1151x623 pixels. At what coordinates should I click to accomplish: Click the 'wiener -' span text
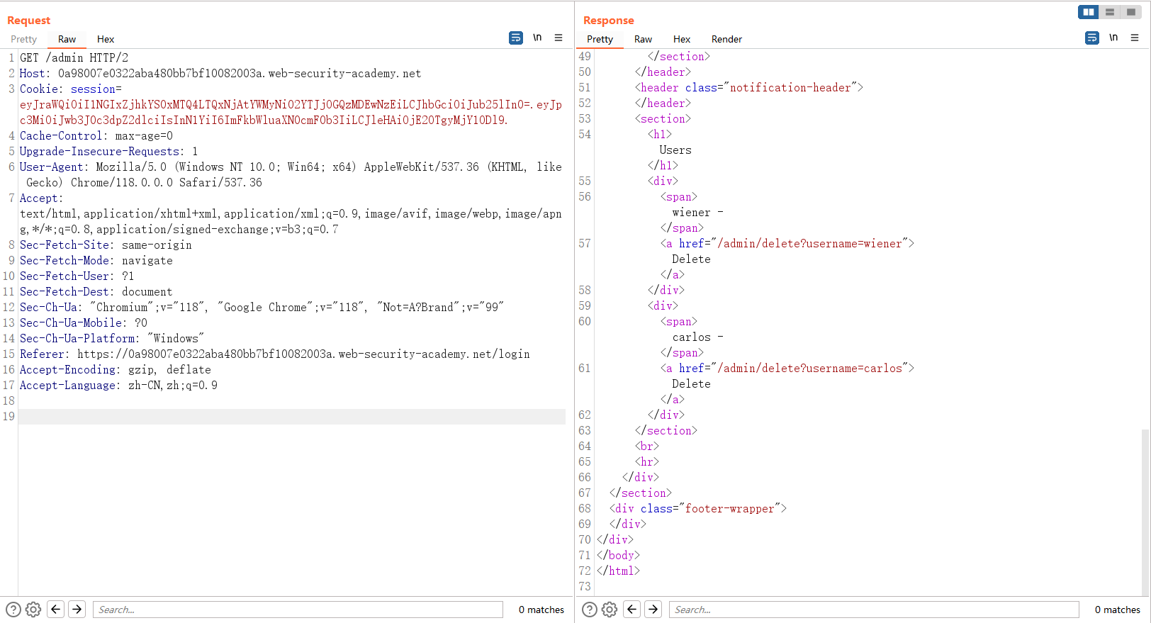698,212
